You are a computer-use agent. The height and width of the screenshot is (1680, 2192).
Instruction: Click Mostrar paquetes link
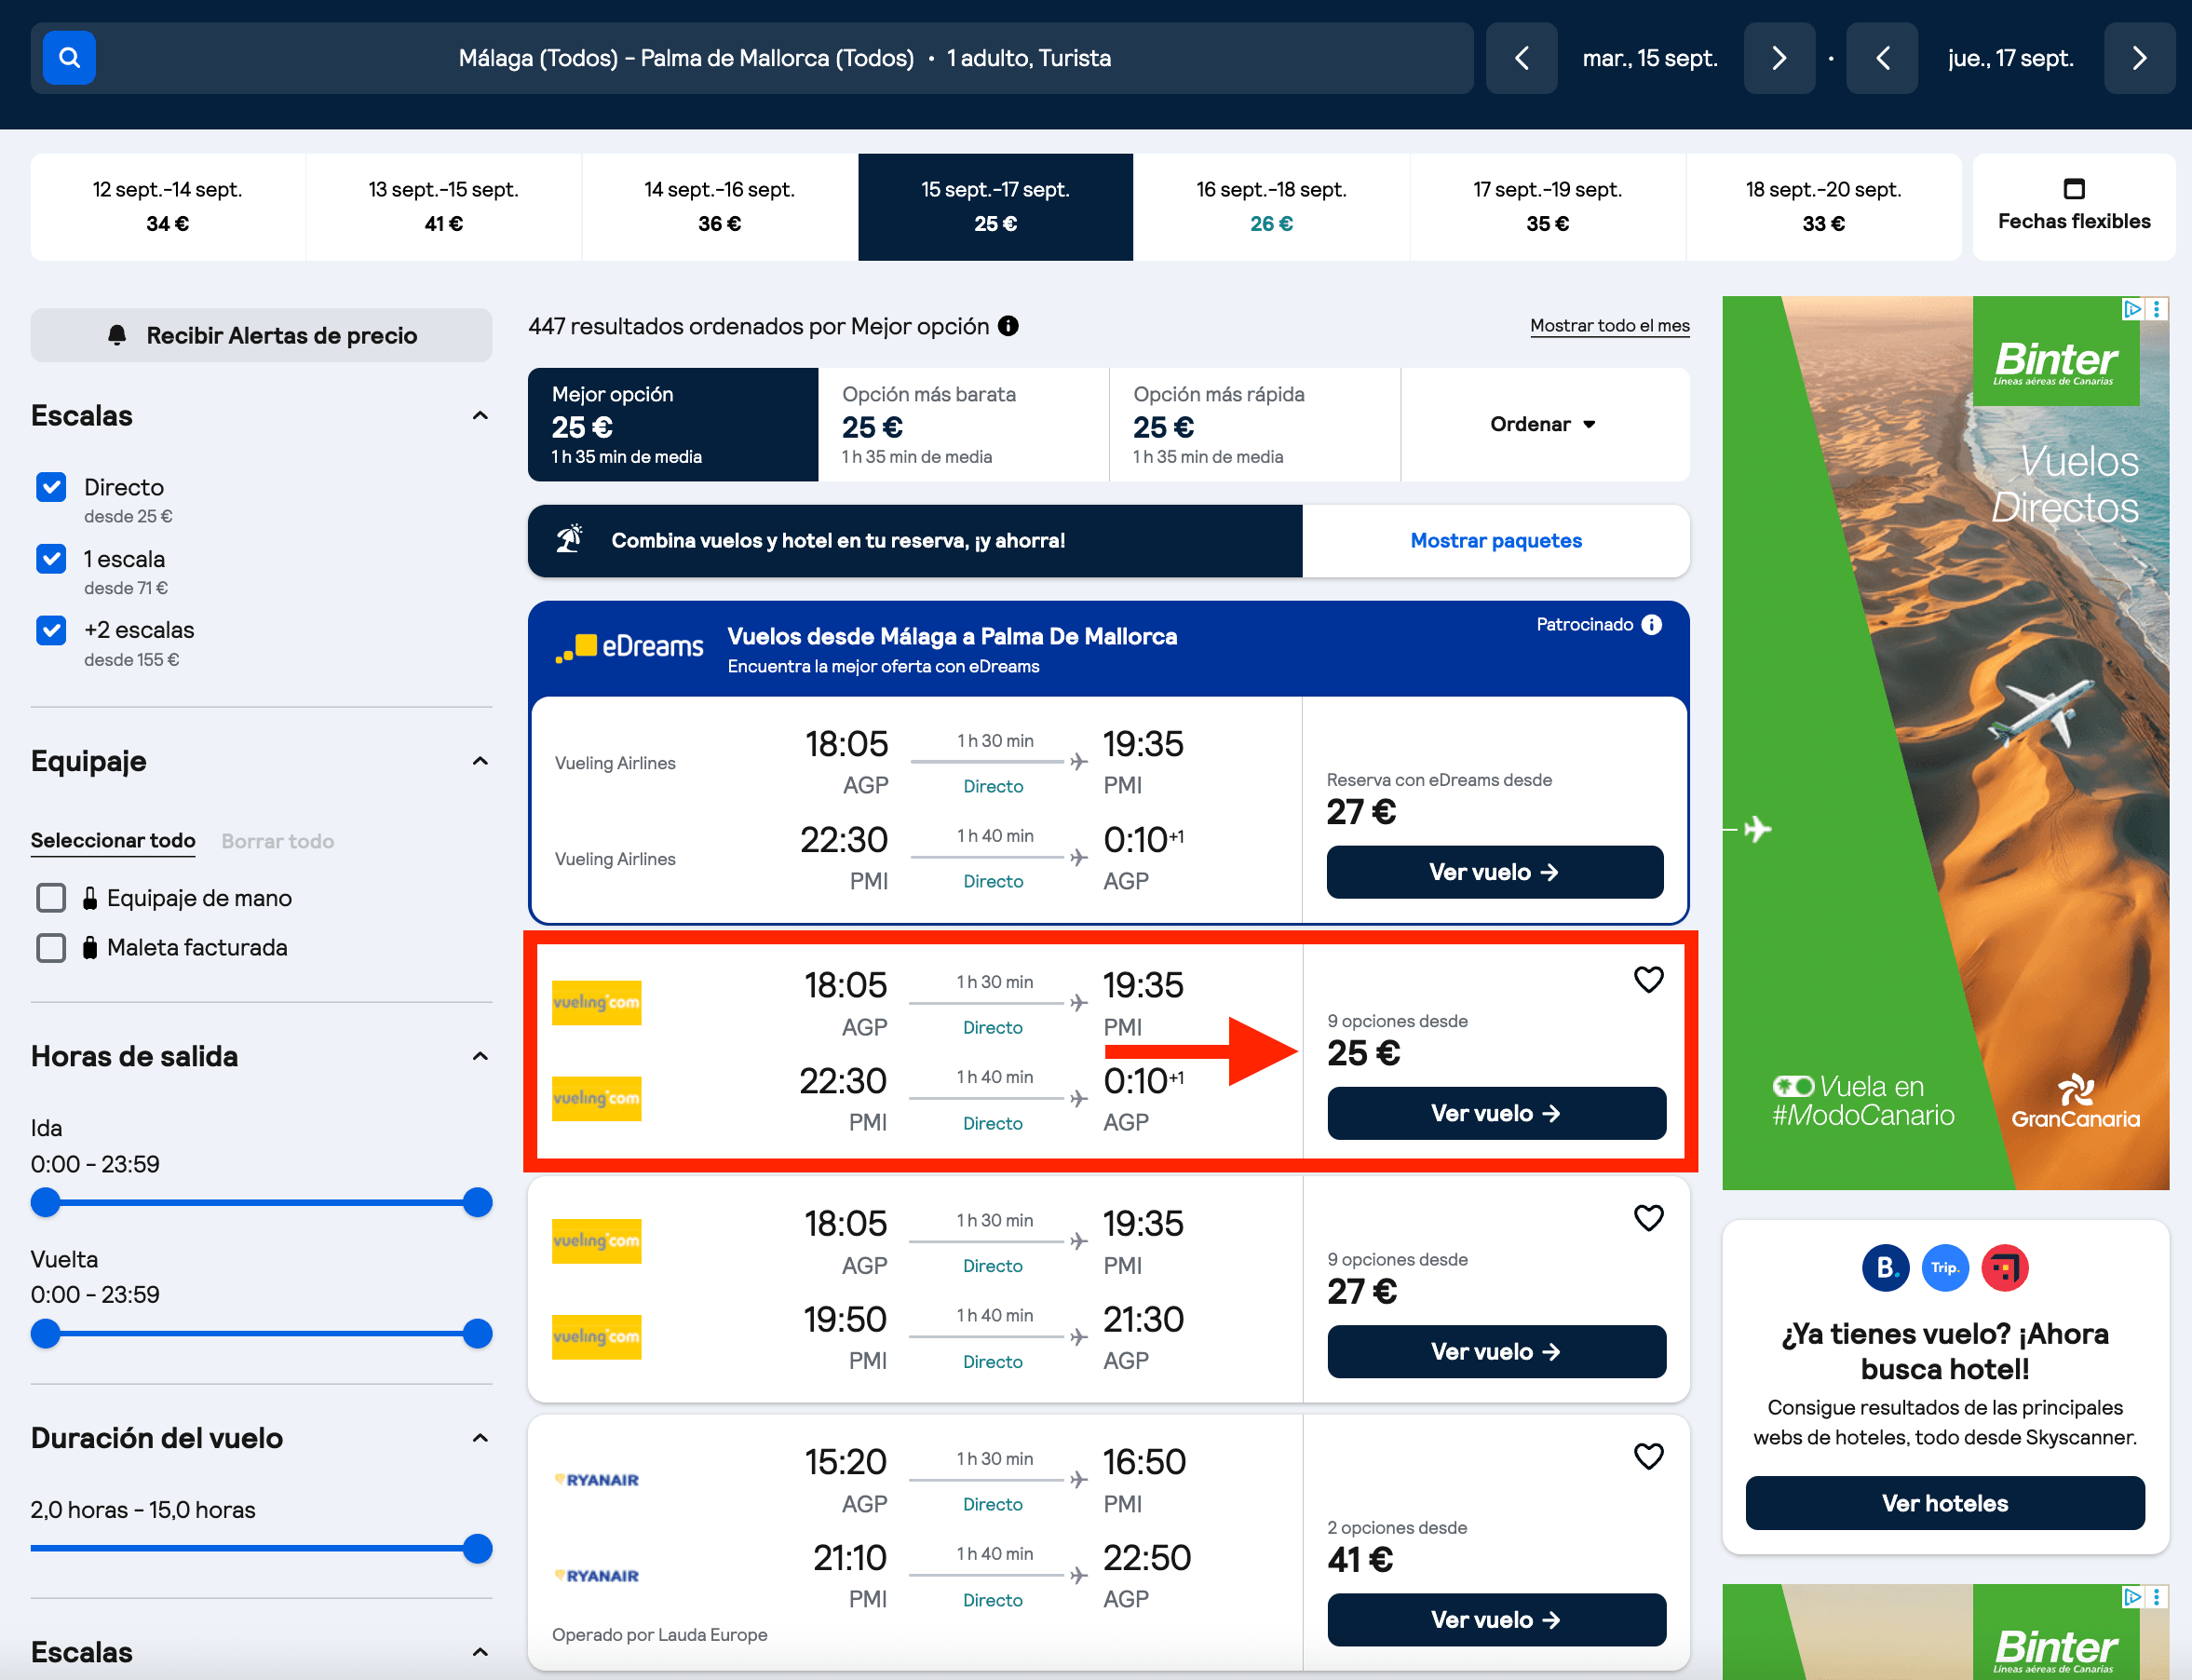click(x=1496, y=541)
